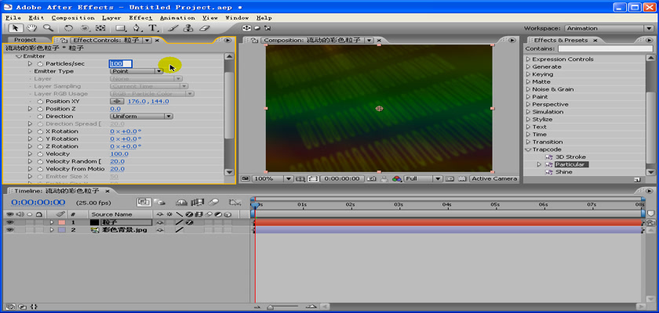
Task: Select the Horizontal Type tool
Action: coord(153,28)
